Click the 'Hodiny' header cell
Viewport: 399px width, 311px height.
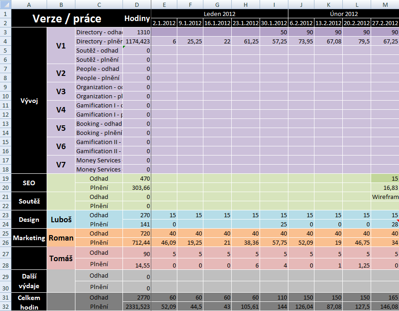(x=137, y=18)
